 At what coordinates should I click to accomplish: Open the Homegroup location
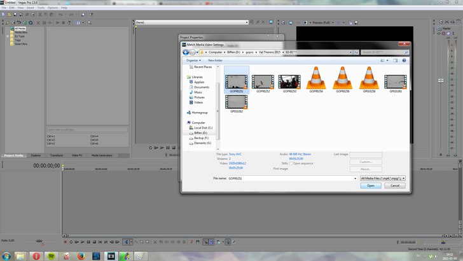(x=199, y=113)
